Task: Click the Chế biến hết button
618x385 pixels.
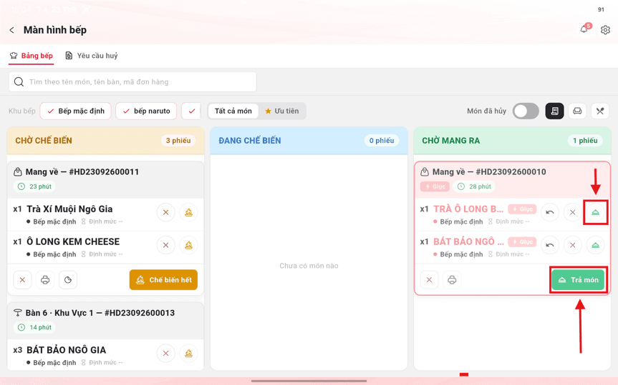Action: (163, 279)
